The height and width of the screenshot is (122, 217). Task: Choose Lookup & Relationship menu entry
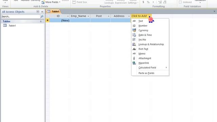[x=150, y=44]
